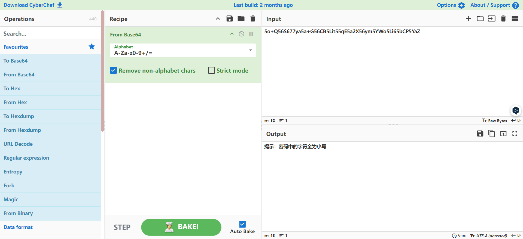This screenshot has width=523, height=239.
Task: Select Fork operation
Action: click(x=50, y=185)
